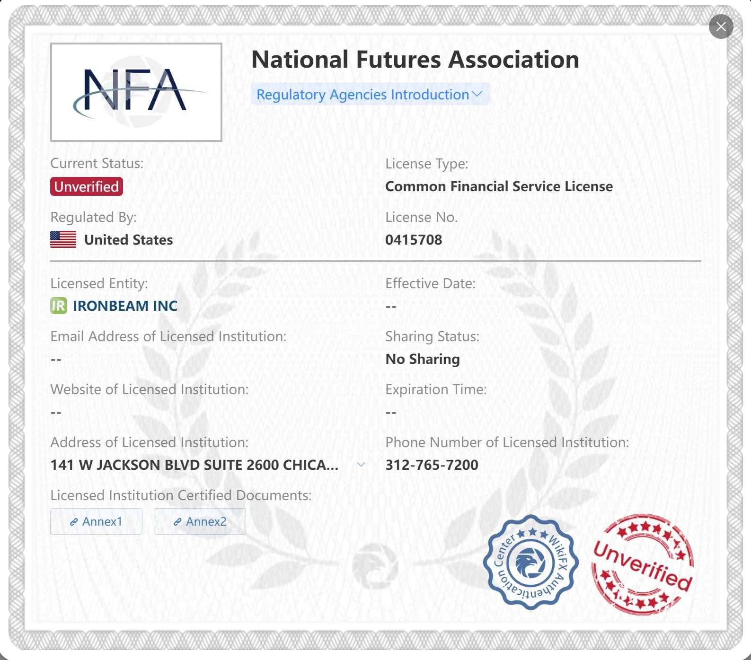751x660 pixels.
Task: Expand the full licensed institution address
Action: point(361,465)
